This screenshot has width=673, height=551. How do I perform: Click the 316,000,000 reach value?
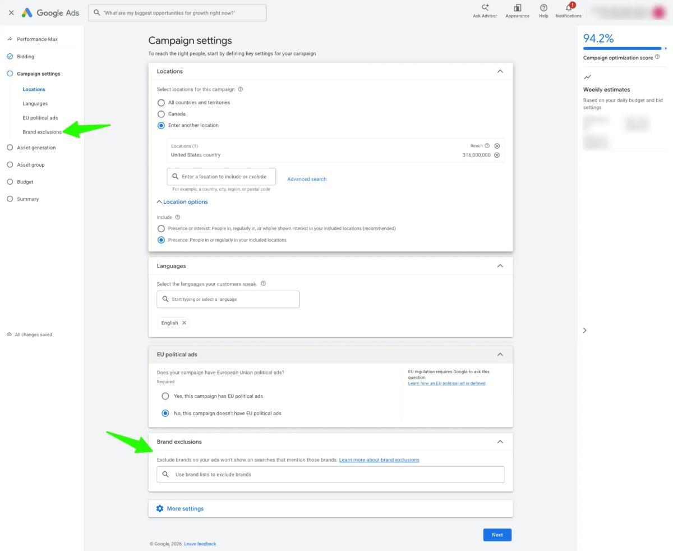477,155
